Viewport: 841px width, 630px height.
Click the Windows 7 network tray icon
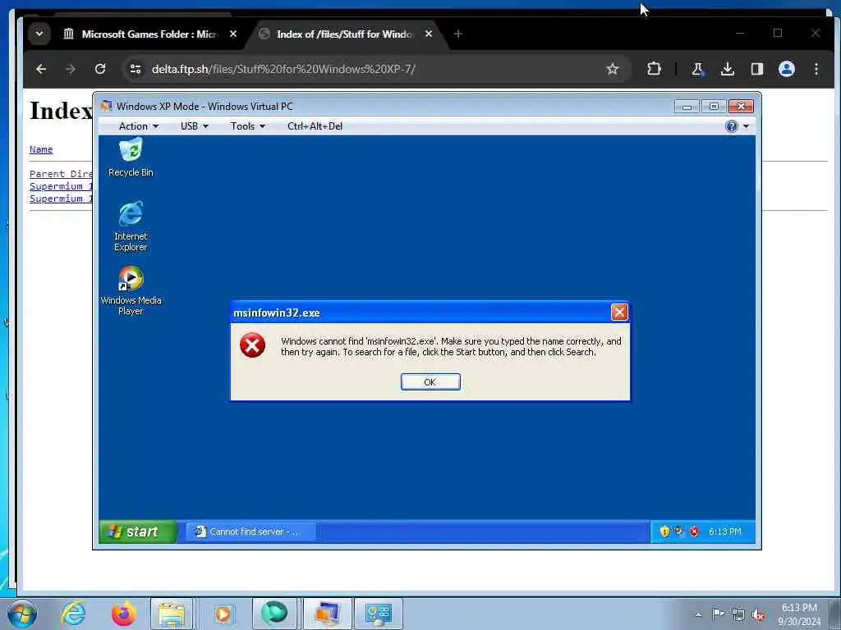point(738,614)
